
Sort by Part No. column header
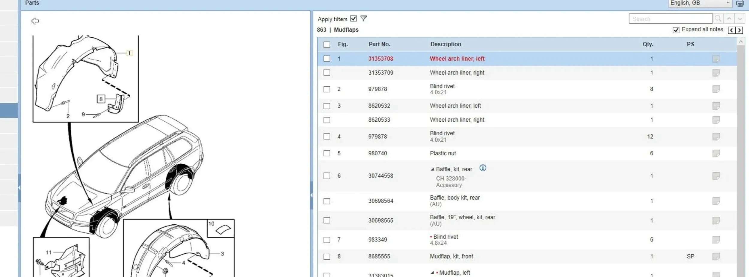379,44
